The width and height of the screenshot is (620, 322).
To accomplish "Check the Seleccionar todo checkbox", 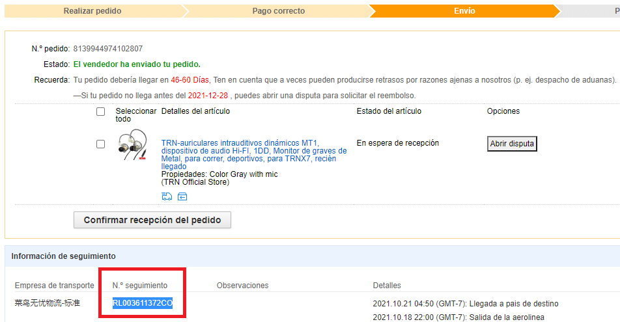I will pos(100,111).
